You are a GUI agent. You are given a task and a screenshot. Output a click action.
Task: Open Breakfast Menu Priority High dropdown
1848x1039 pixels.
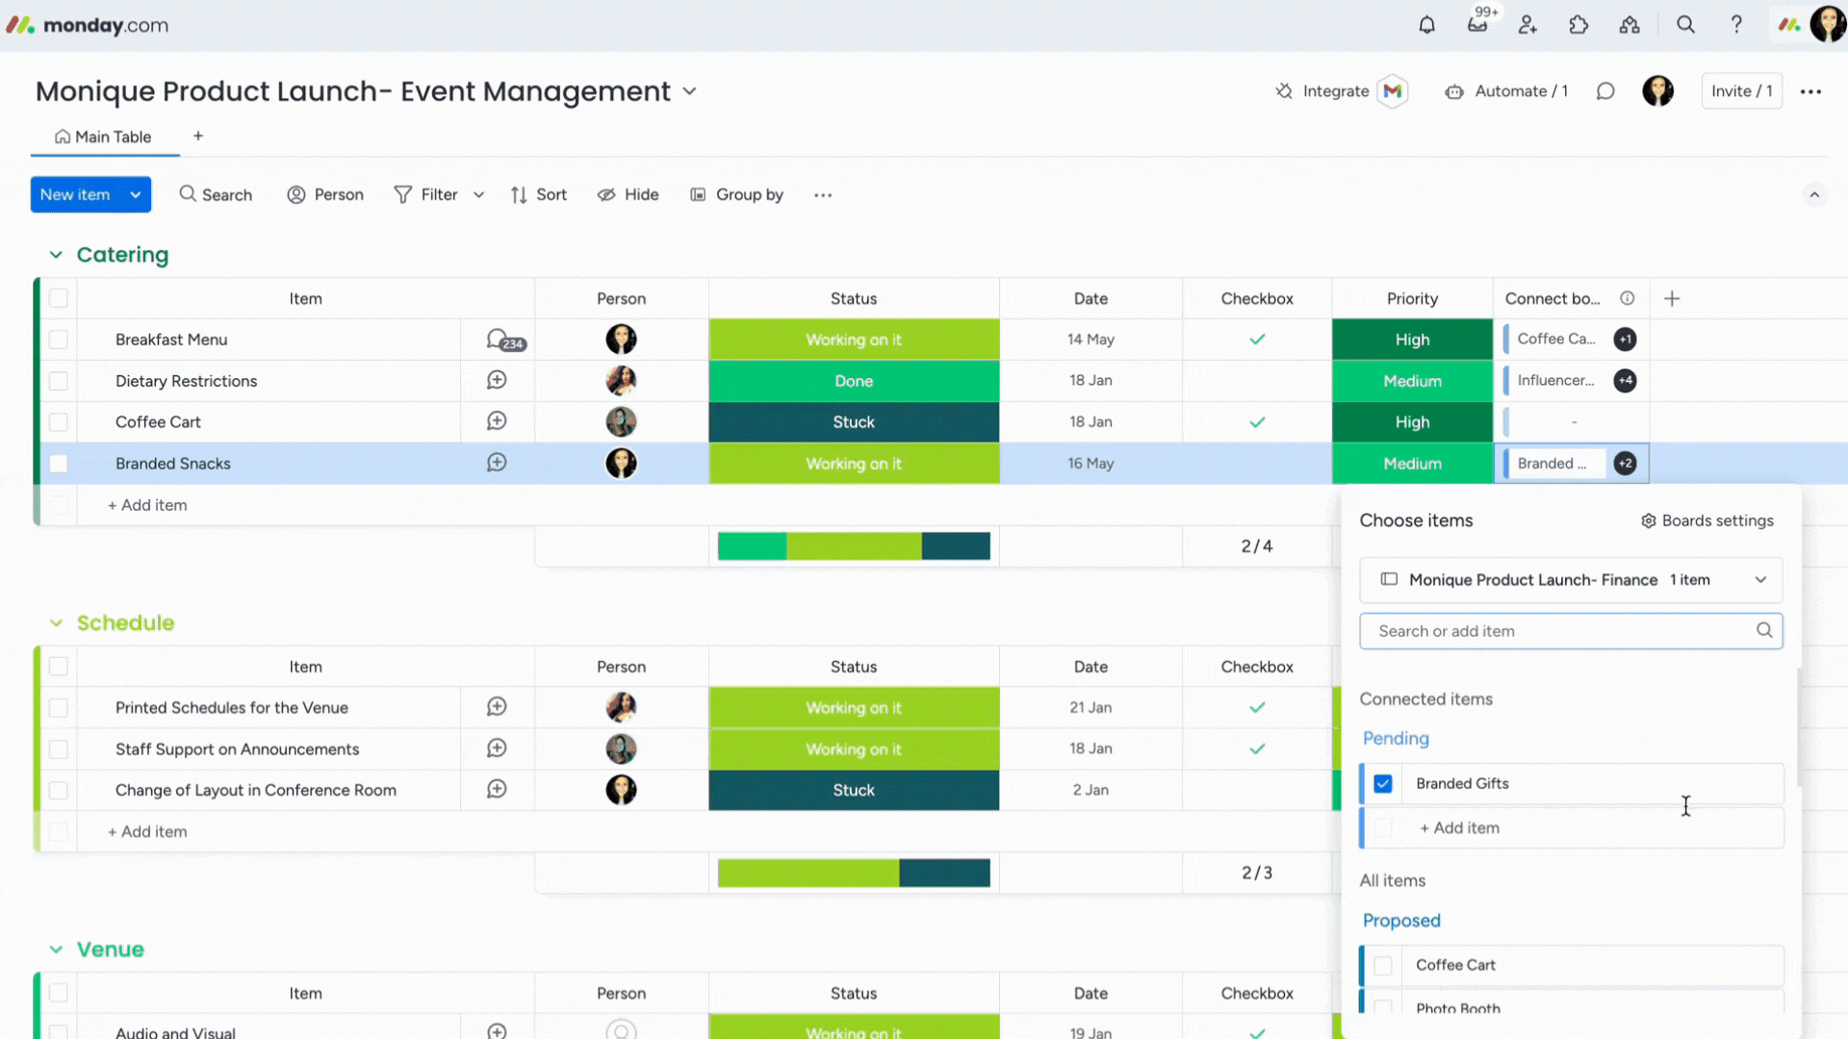coord(1412,340)
